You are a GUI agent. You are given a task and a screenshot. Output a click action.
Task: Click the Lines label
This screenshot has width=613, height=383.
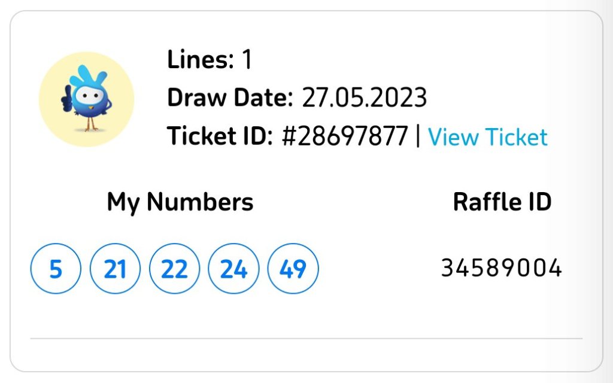click(200, 59)
